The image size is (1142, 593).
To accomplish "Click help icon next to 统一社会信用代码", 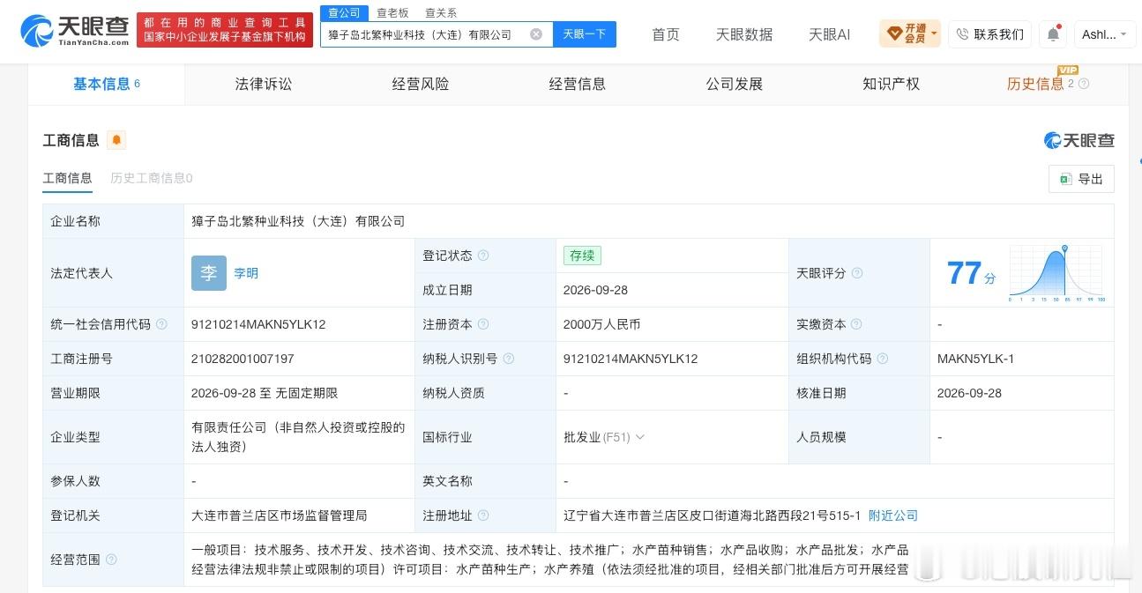I will tap(161, 324).
